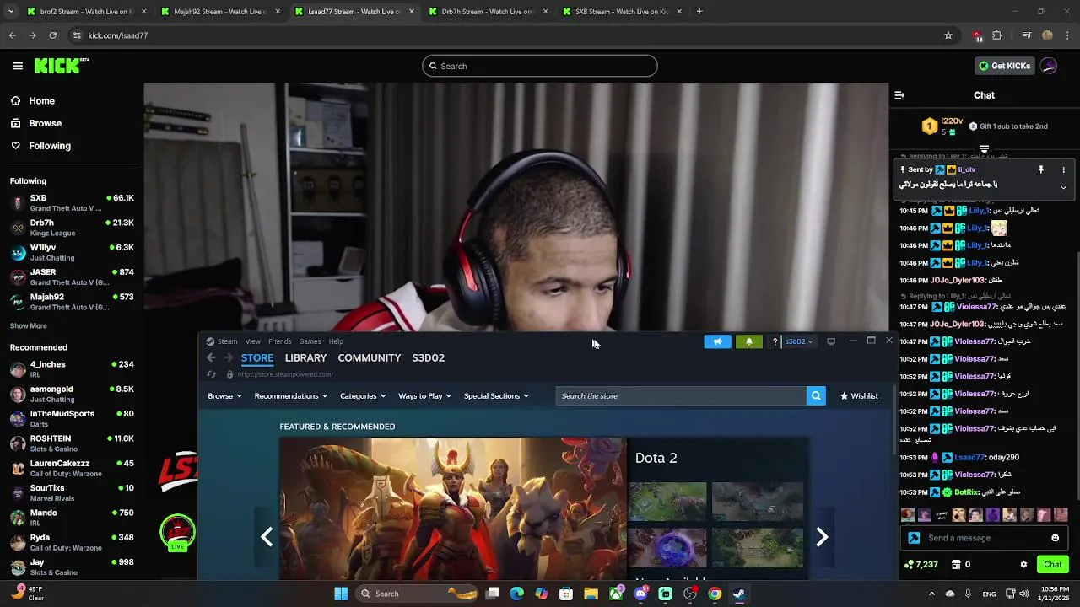Open the Following page in Kick sidebar
The width and height of the screenshot is (1080, 607).
(x=50, y=146)
